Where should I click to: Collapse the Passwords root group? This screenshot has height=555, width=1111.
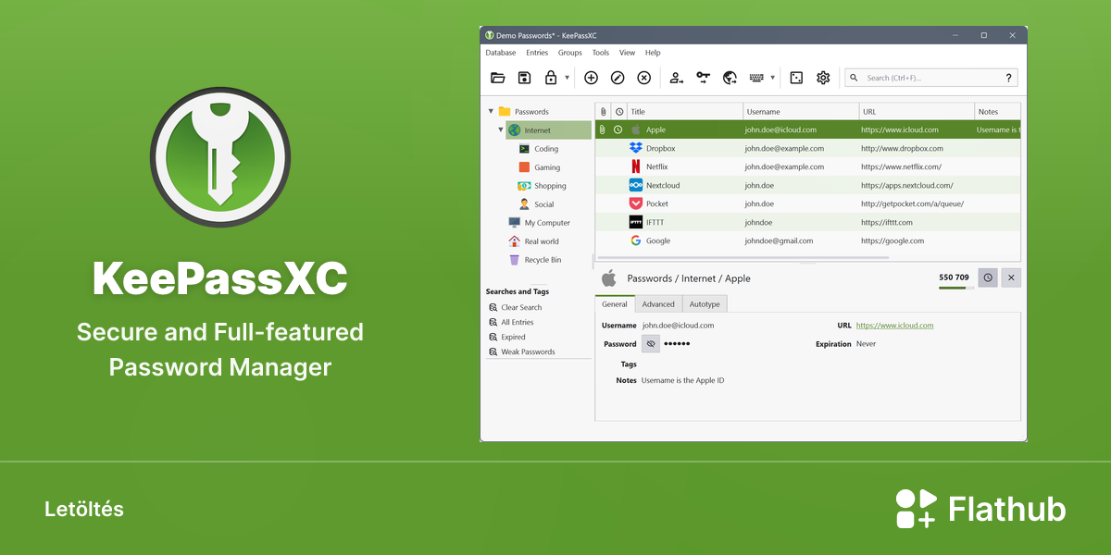(x=491, y=112)
